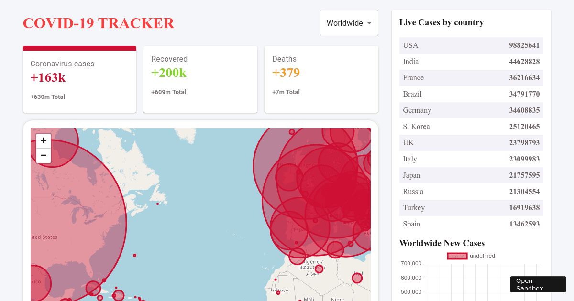Click the COVID-19 TRACKER heading
Viewport: 574px width, 301px height.
[99, 23]
